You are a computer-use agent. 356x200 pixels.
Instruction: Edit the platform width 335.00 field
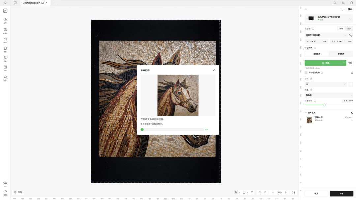pos(317,41)
